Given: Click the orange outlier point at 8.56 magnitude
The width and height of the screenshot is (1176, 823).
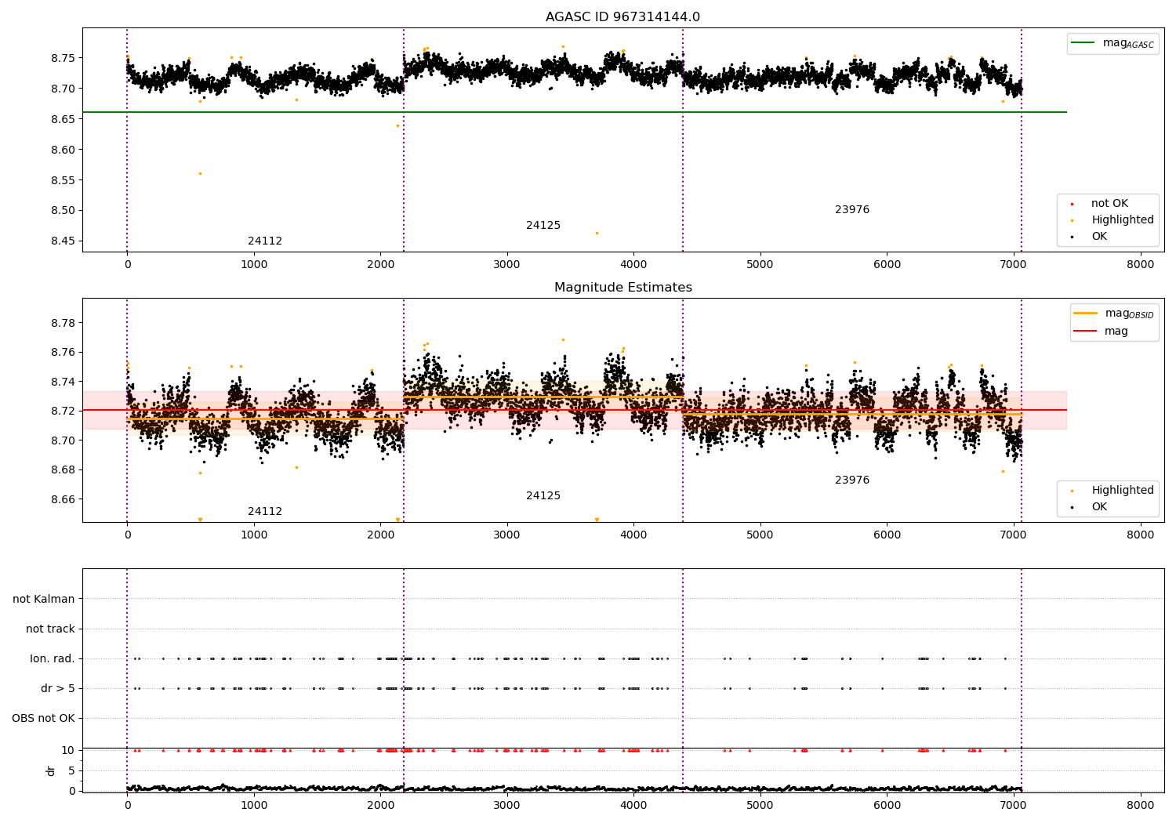Looking at the screenshot, I should (200, 173).
